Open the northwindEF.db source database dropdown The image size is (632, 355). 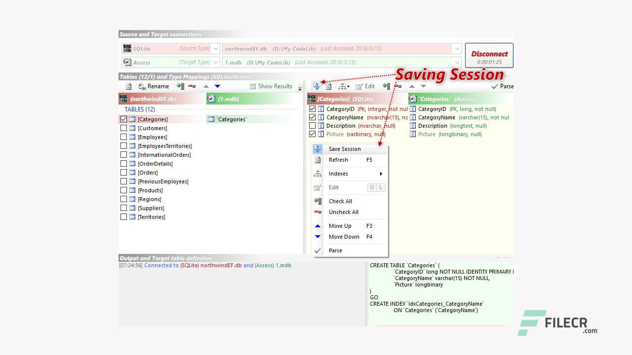(457, 49)
